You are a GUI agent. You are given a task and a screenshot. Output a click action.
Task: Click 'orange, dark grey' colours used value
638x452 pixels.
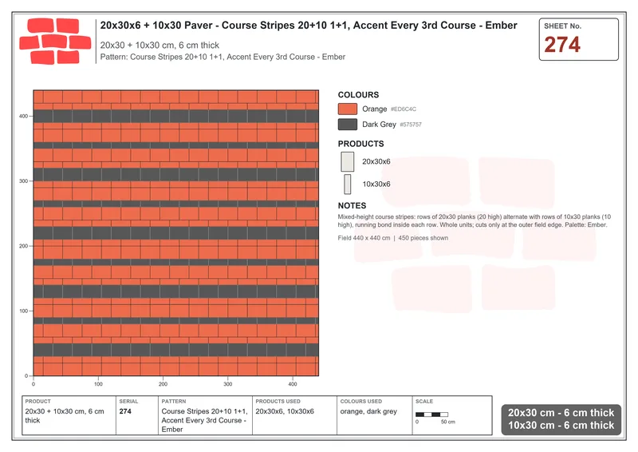click(x=368, y=411)
